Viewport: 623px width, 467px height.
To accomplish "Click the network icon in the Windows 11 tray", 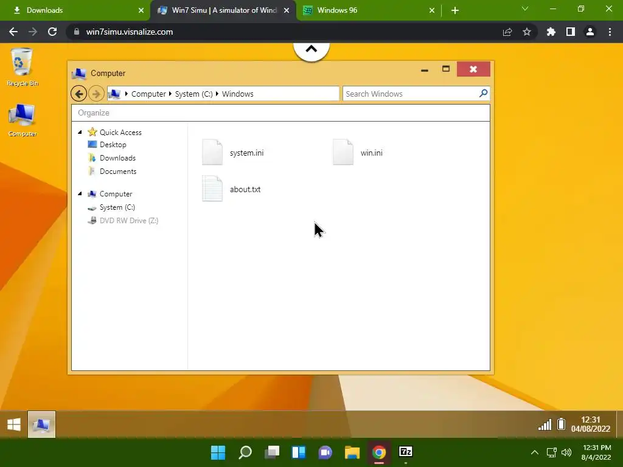I will point(551,452).
